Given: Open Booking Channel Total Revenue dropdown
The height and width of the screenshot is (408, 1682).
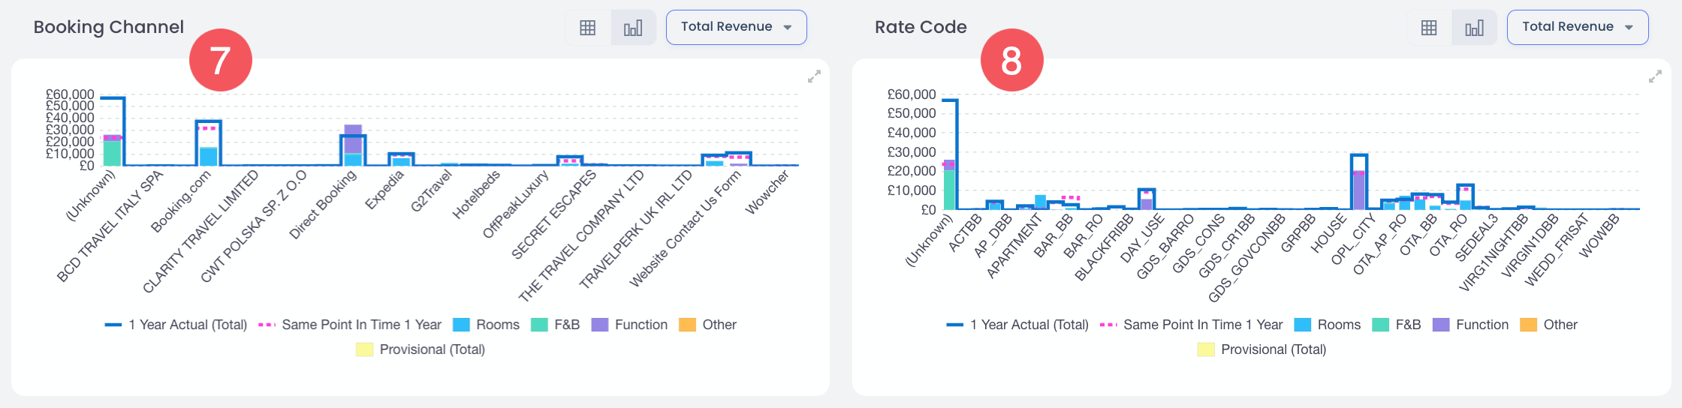Looking at the screenshot, I should click(736, 27).
